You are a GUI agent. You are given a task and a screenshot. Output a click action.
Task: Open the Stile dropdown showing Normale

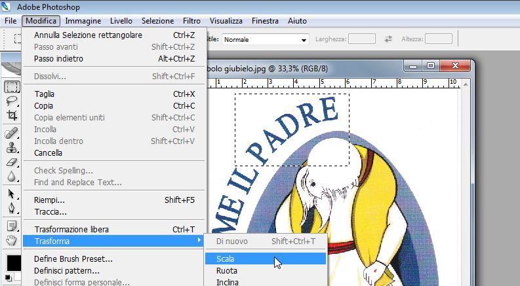click(266, 39)
